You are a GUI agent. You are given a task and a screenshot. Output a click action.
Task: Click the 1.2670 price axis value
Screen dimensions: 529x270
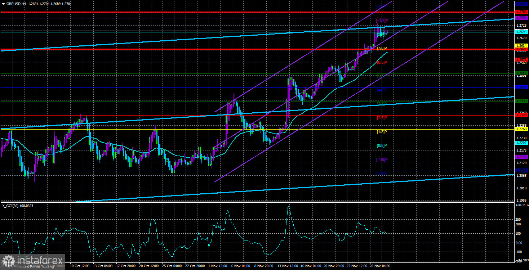point(521,38)
